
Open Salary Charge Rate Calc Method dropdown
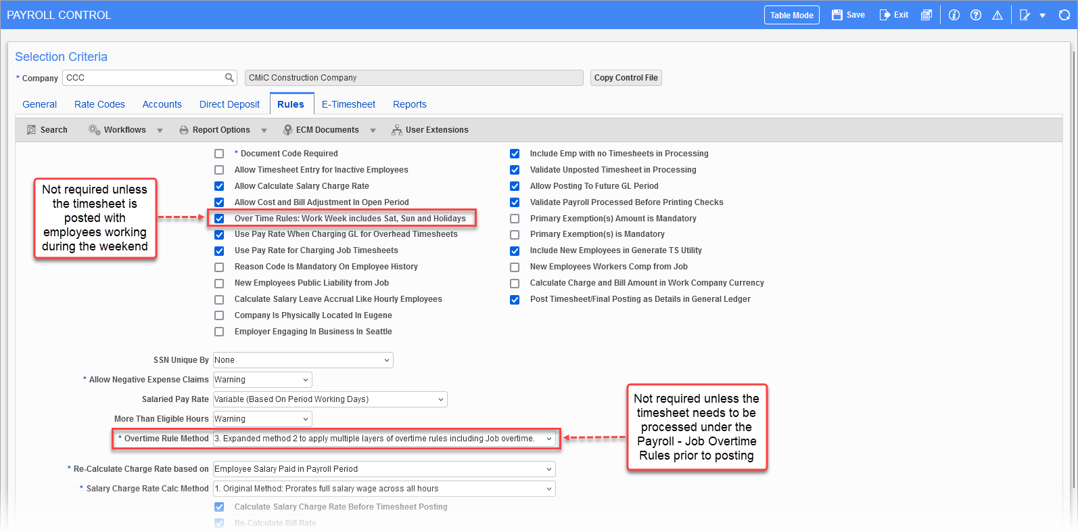384,489
